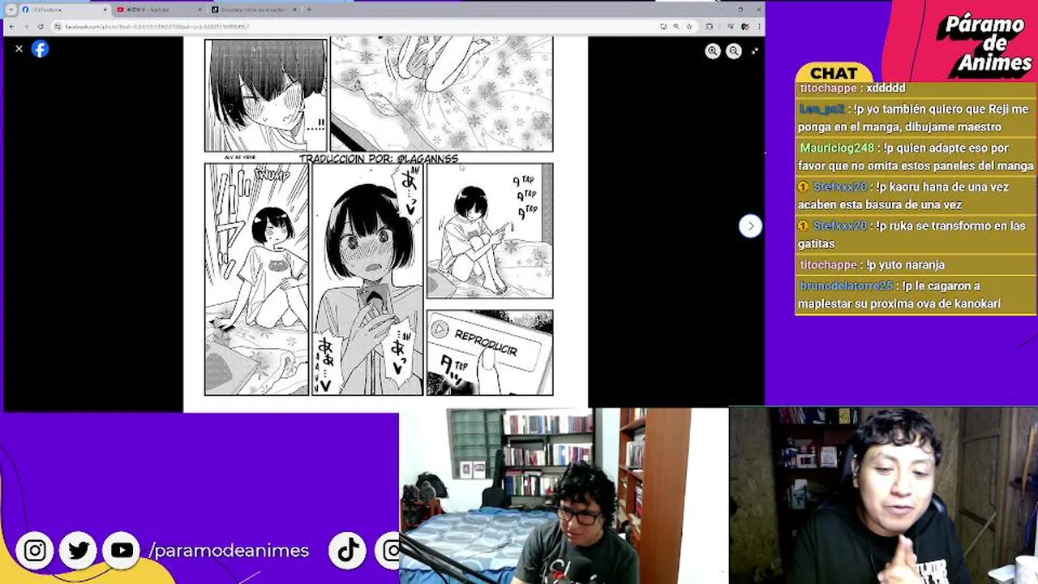Bookmark this page with the star
This screenshot has width=1038, height=584.
[688, 26]
